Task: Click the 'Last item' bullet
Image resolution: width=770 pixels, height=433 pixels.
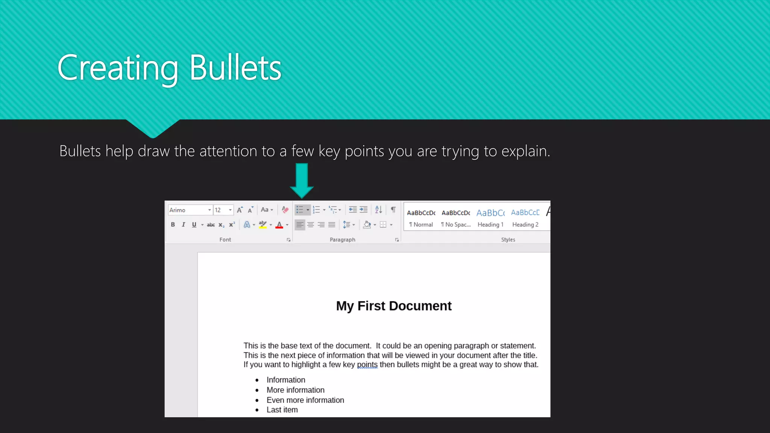Action: [282, 410]
